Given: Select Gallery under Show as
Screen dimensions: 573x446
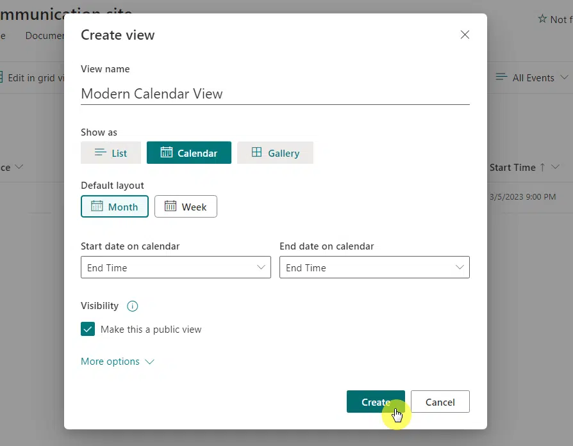Looking at the screenshot, I should [275, 153].
